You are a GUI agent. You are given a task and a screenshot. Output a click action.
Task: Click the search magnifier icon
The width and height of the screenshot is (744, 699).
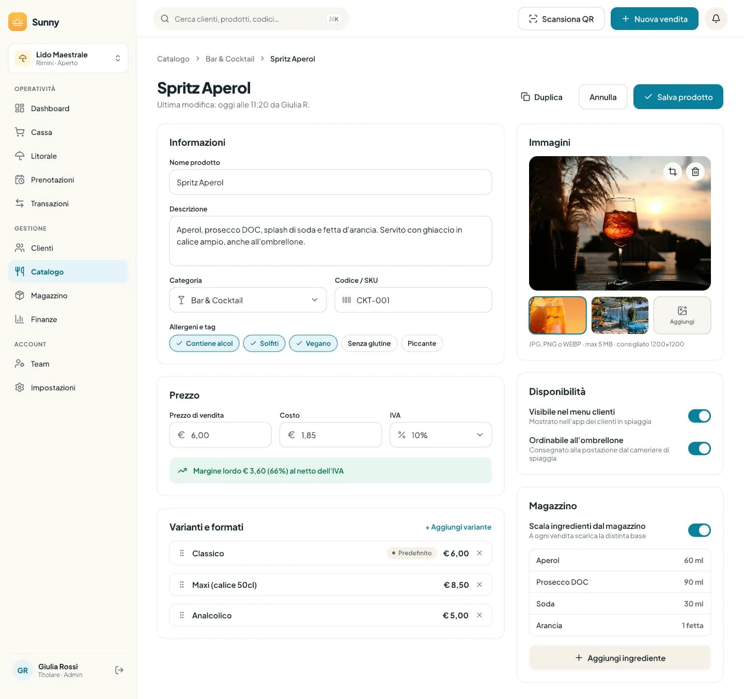(165, 19)
